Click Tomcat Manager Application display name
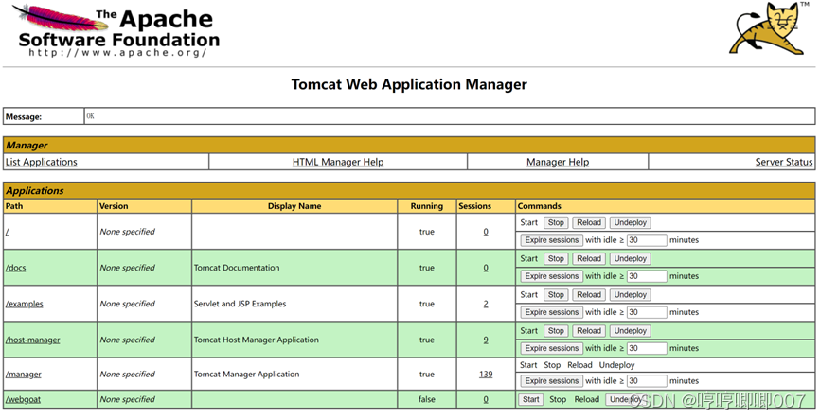 coord(247,374)
